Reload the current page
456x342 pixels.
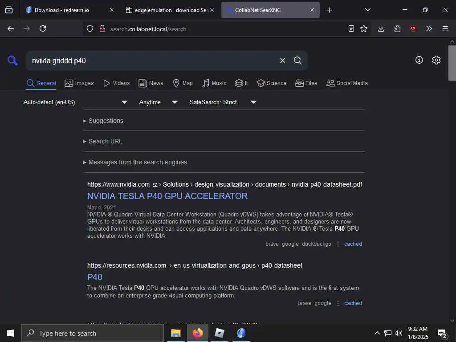tap(43, 28)
